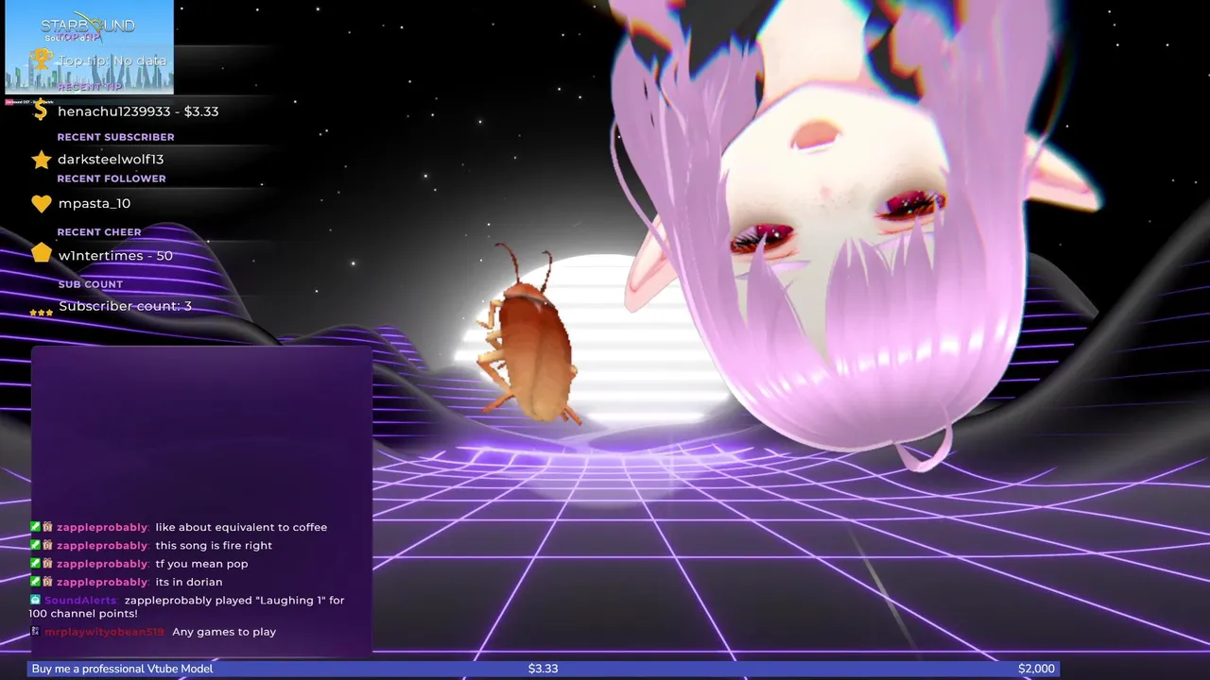Click the 'Subscriber count: 3' text

click(x=125, y=306)
